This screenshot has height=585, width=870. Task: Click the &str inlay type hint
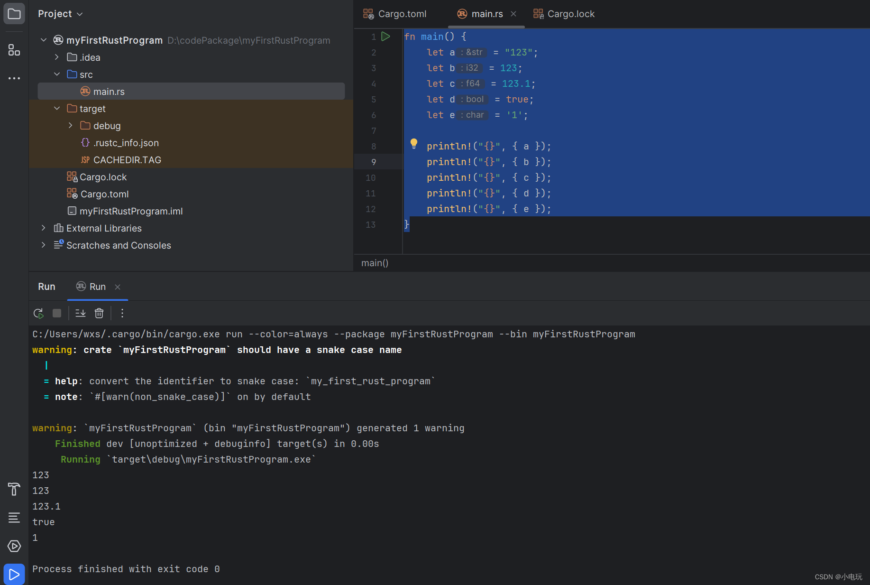(x=472, y=52)
